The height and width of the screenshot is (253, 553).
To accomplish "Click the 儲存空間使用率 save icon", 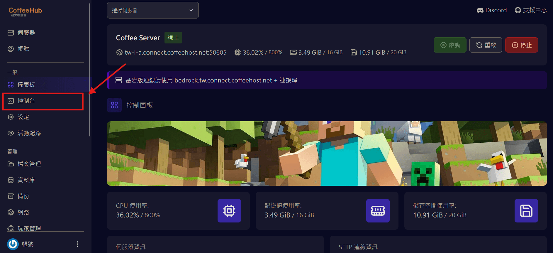I will (526, 211).
